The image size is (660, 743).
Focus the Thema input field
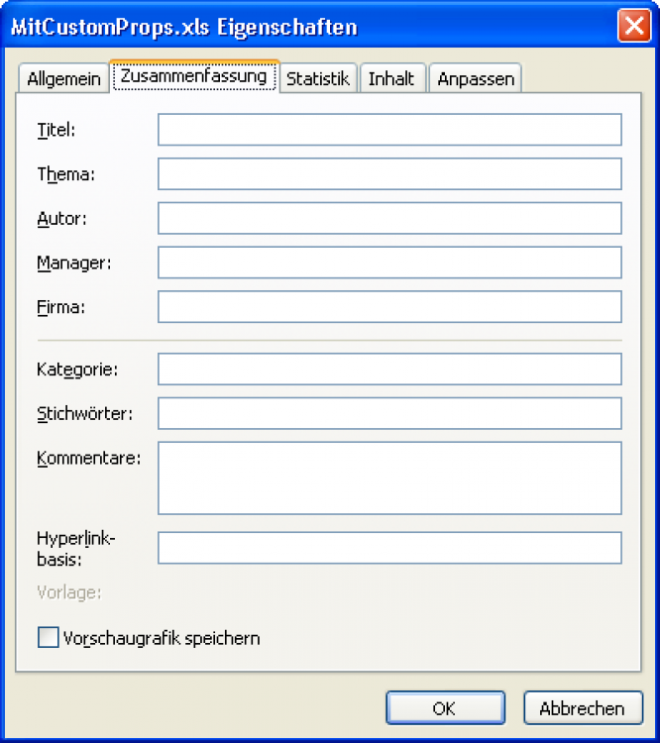click(389, 174)
